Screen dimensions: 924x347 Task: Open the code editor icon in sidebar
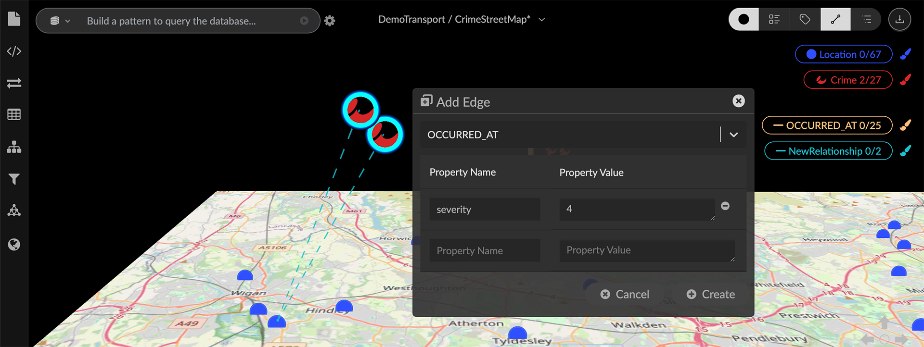coord(14,51)
